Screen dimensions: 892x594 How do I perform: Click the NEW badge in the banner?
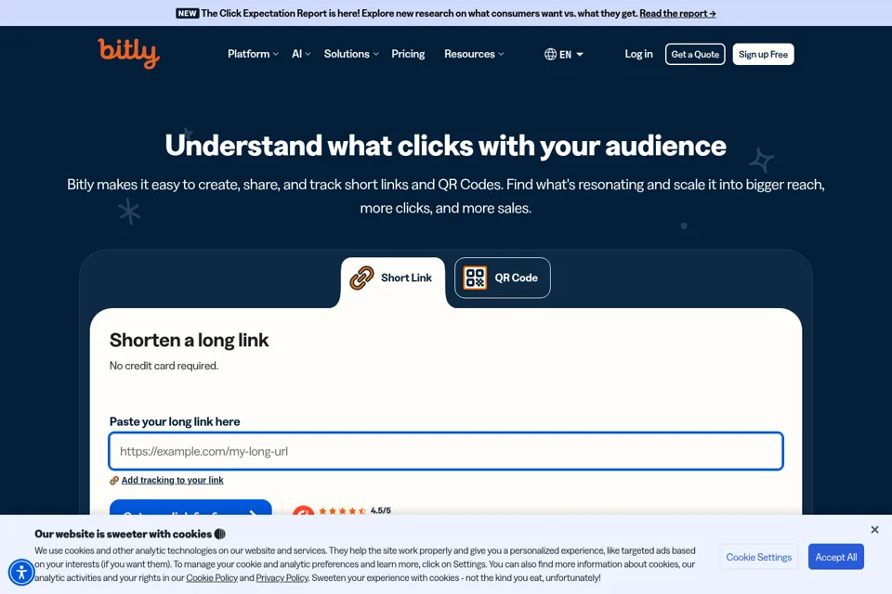pos(187,13)
